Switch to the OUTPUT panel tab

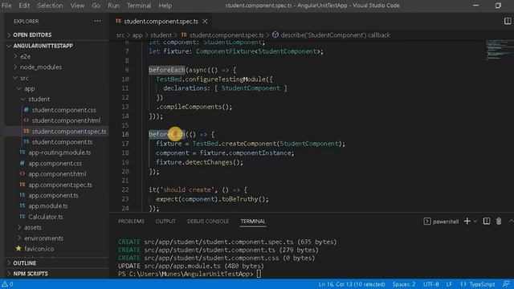coord(165,222)
